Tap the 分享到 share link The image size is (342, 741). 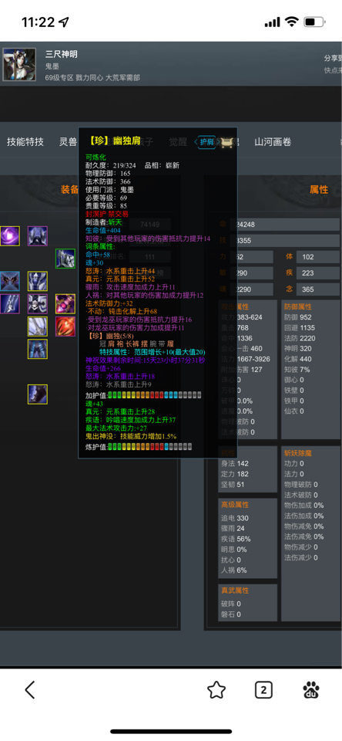[333, 58]
